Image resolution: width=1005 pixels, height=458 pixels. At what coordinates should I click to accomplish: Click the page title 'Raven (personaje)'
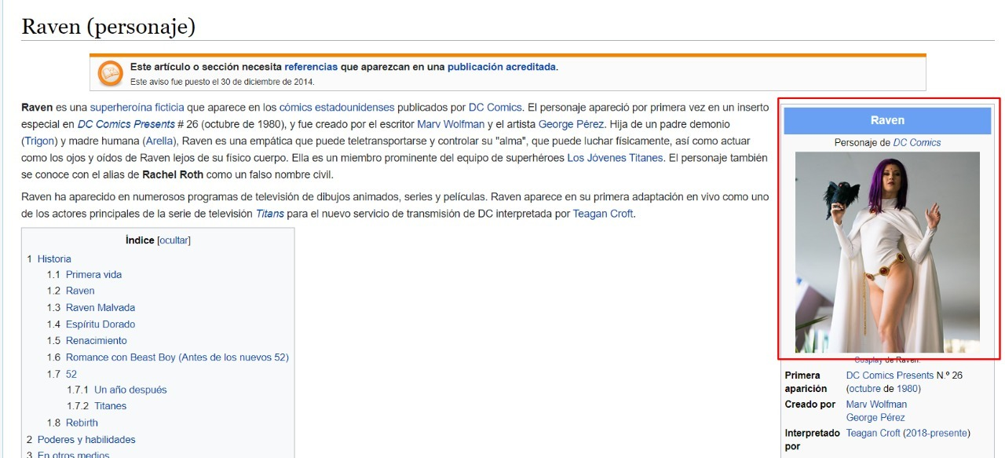point(108,27)
